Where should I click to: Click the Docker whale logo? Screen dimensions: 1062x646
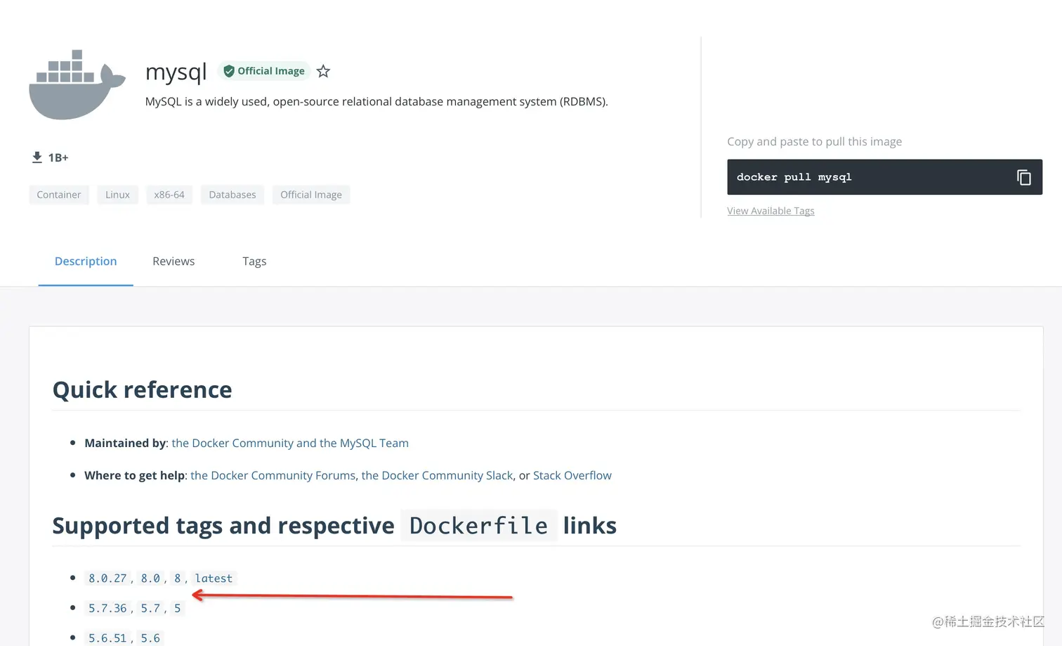77,84
